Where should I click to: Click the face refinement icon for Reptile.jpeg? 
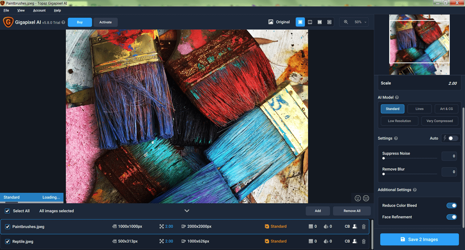coord(355,241)
